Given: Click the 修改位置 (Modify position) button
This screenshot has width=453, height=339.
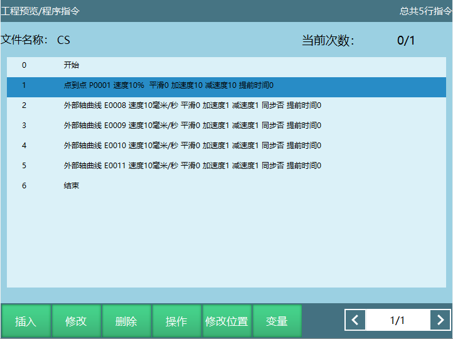Looking at the screenshot, I should click(226, 321).
